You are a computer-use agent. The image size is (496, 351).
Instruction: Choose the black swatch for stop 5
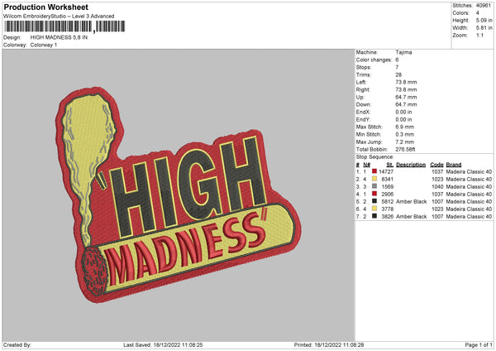(x=374, y=200)
